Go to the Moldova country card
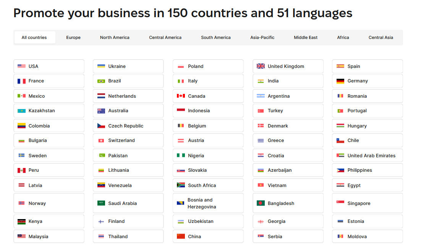 [x=367, y=236]
